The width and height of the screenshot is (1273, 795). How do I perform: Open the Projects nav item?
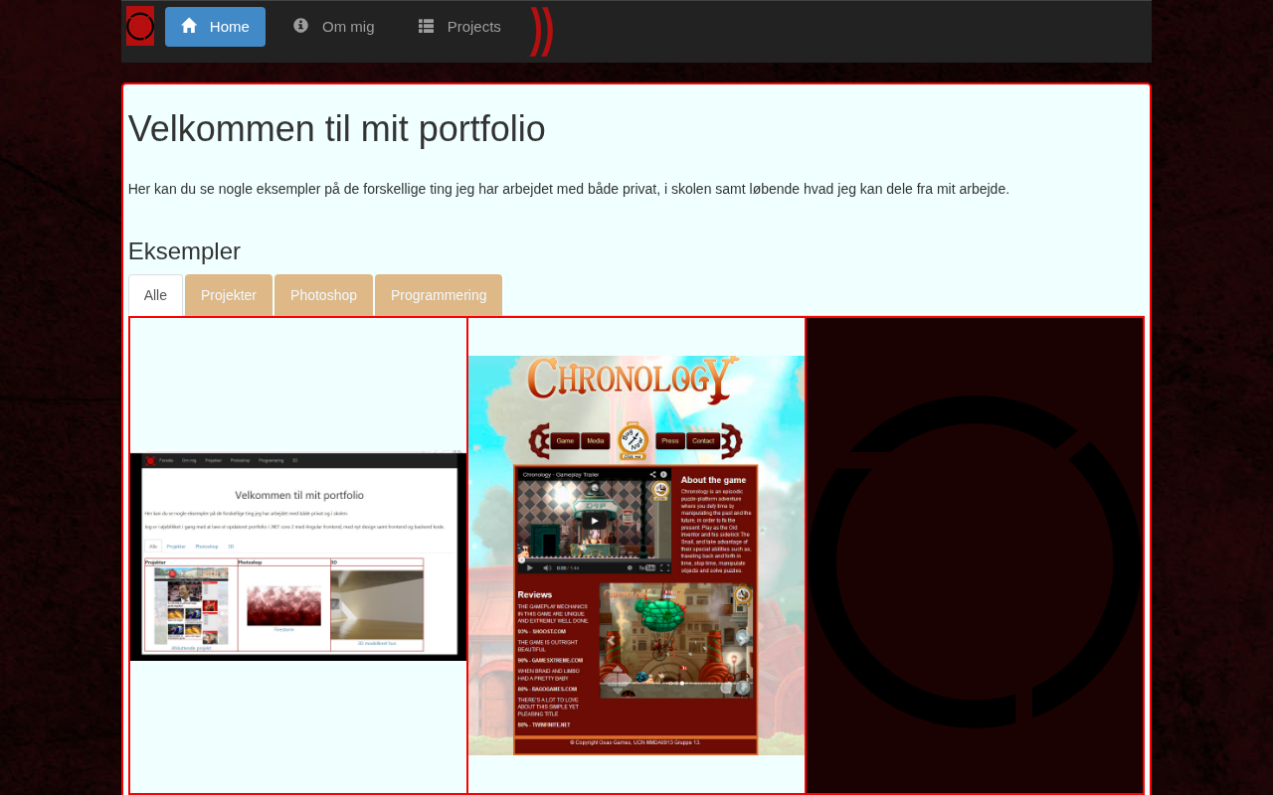[x=459, y=27]
